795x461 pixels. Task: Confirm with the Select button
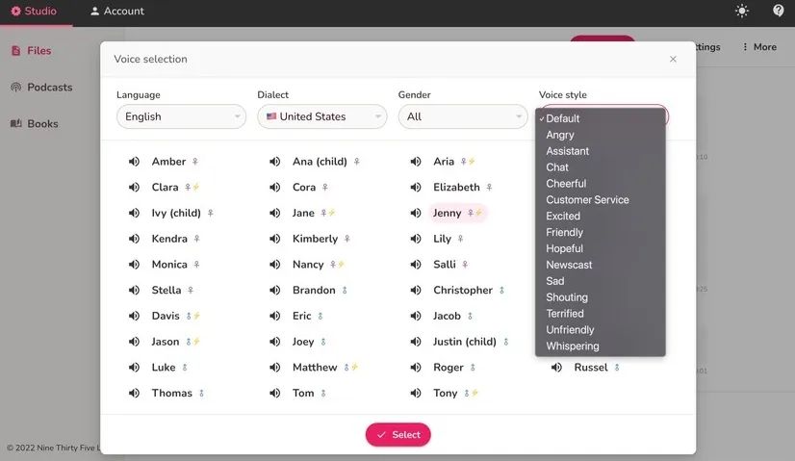[x=398, y=435]
